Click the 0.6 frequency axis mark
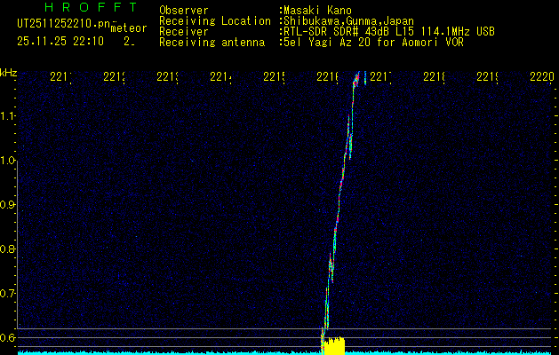This screenshot has height=355, width=559. click(x=8, y=337)
